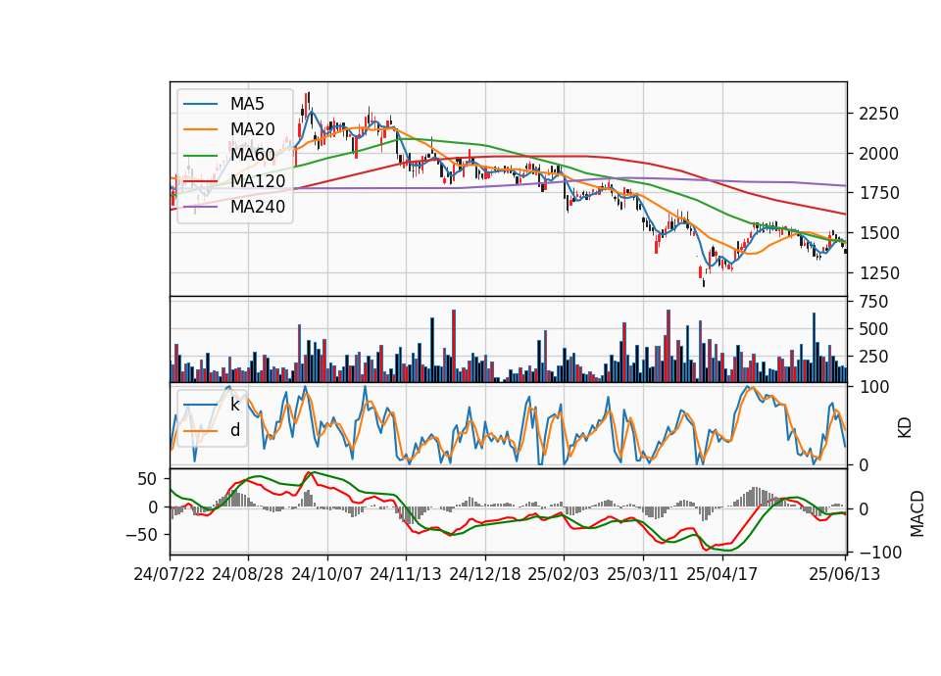
Task: Click the MA5 legend label
Action: click(x=247, y=104)
